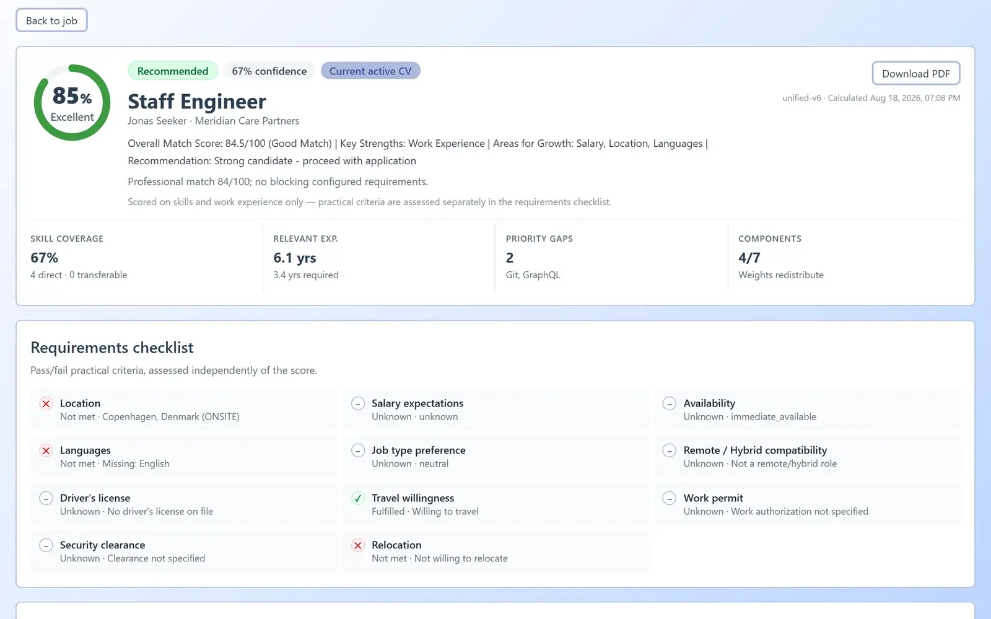Click Unknown · No driver's license on file text
The width and height of the screenshot is (991, 619).
(x=136, y=512)
